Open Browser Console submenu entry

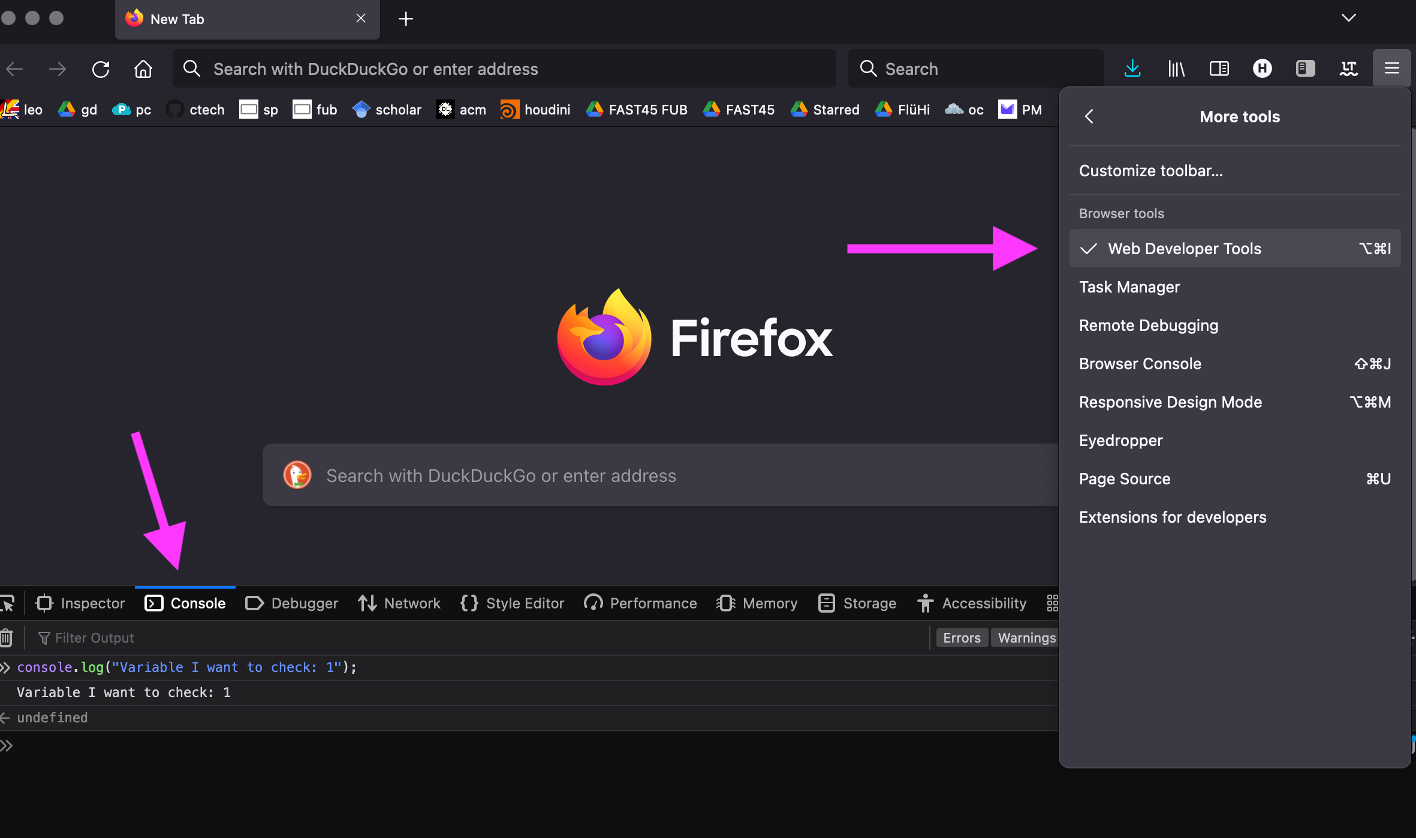pyautogui.click(x=1140, y=363)
